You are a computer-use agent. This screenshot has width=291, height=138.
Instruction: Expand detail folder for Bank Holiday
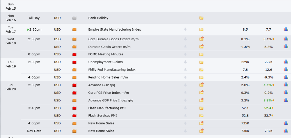click(201, 18)
